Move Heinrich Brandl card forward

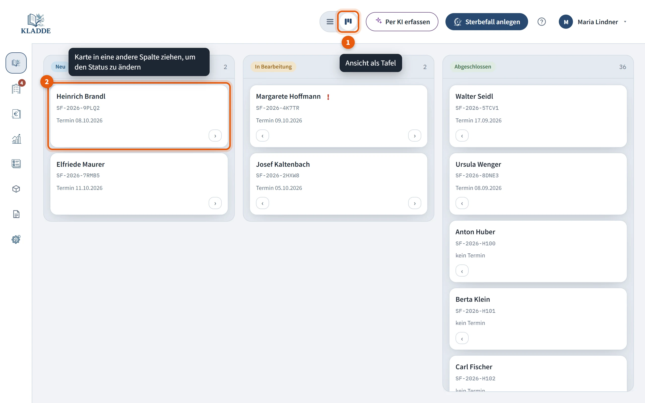tap(215, 136)
